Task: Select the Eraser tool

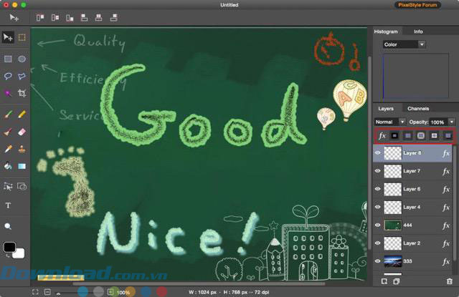Action: [22, 132]
